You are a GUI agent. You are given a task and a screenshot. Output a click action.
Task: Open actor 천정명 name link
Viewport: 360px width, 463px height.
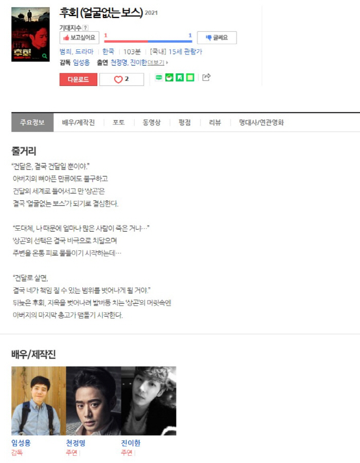click(x=76, y=442)
